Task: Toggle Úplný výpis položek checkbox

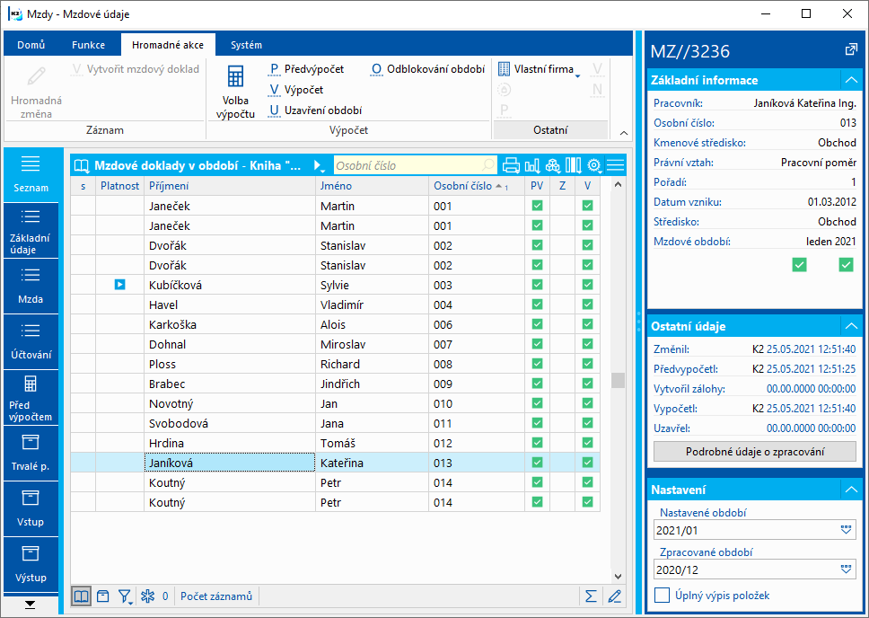Action: pyautogui.click(x=663, y=595)
